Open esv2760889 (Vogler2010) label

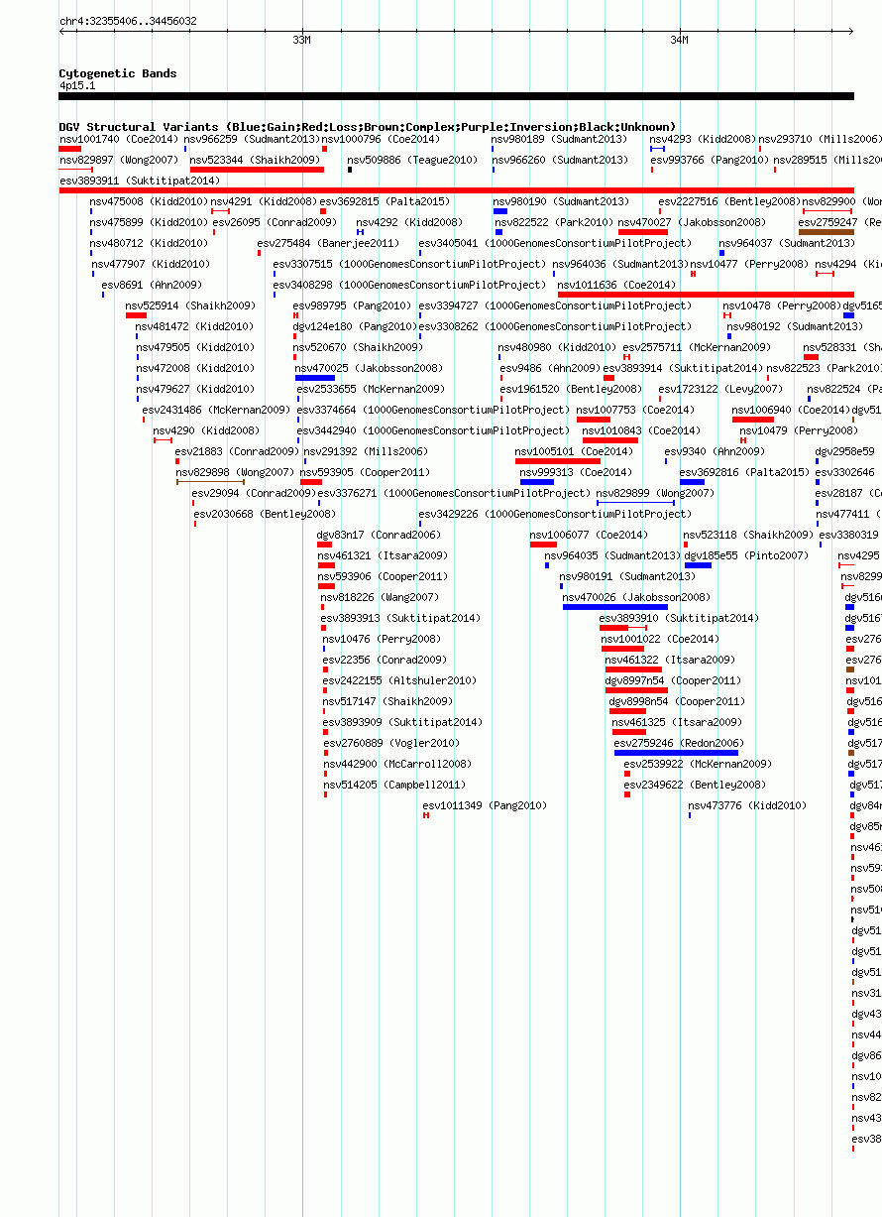pyautogui.click(x=391, y=743)
